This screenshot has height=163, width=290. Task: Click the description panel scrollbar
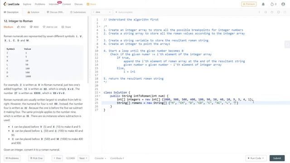click(x=88, y=49)
